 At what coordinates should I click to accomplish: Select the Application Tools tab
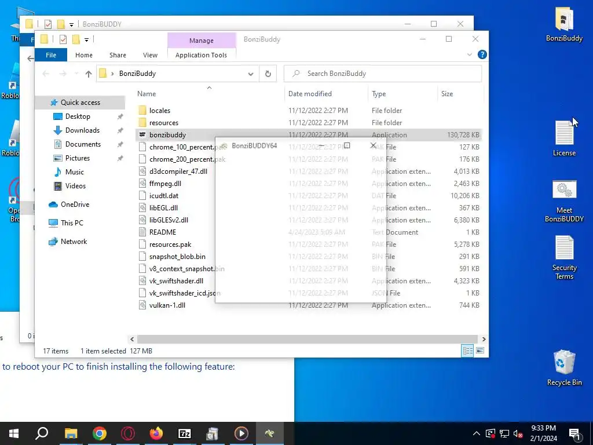(x=201, y=55)
